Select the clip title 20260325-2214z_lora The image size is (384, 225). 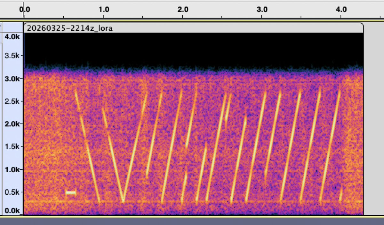coord(69,28)
